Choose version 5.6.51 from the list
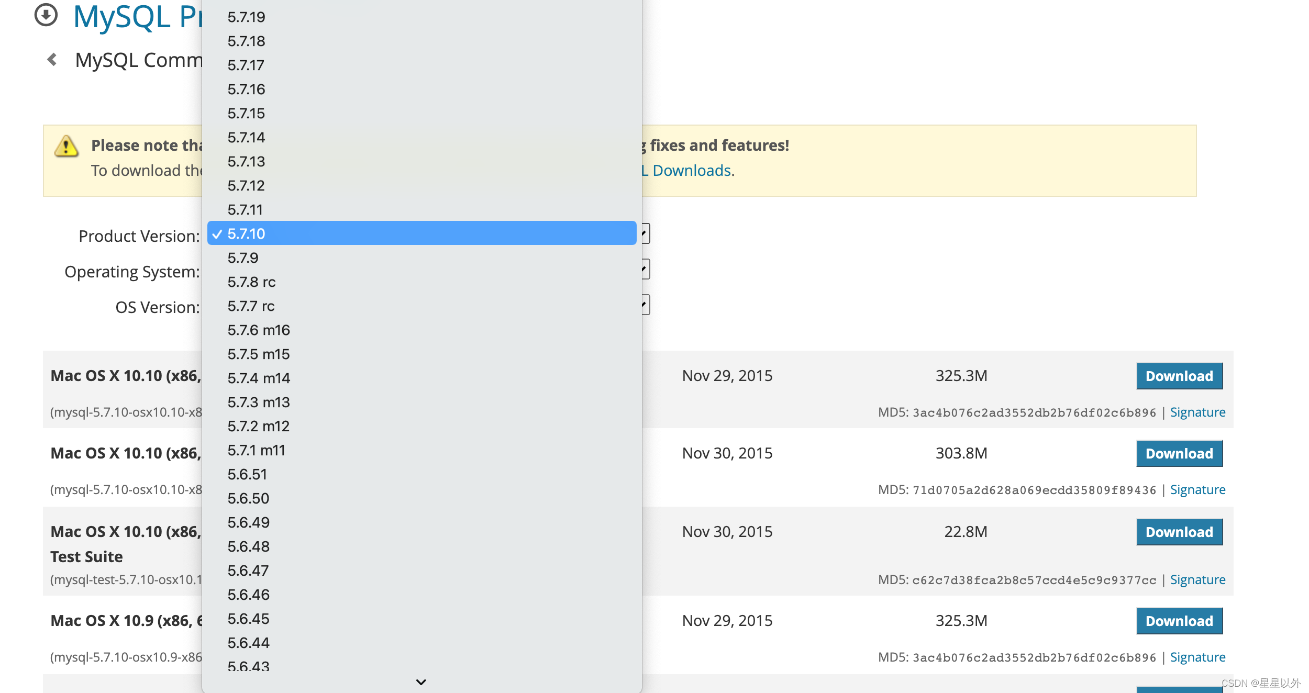 point(247,475)
